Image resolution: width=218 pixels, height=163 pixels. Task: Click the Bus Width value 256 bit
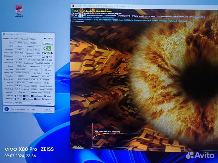coord(47,73)
